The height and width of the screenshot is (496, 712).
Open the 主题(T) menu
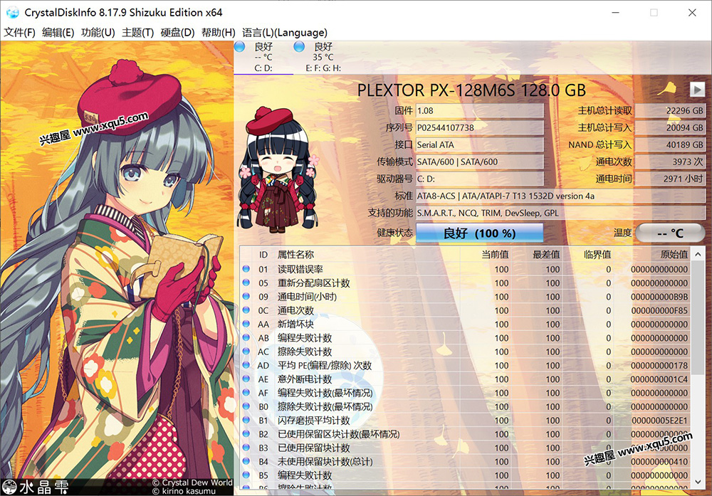click(x=137, y=33)
